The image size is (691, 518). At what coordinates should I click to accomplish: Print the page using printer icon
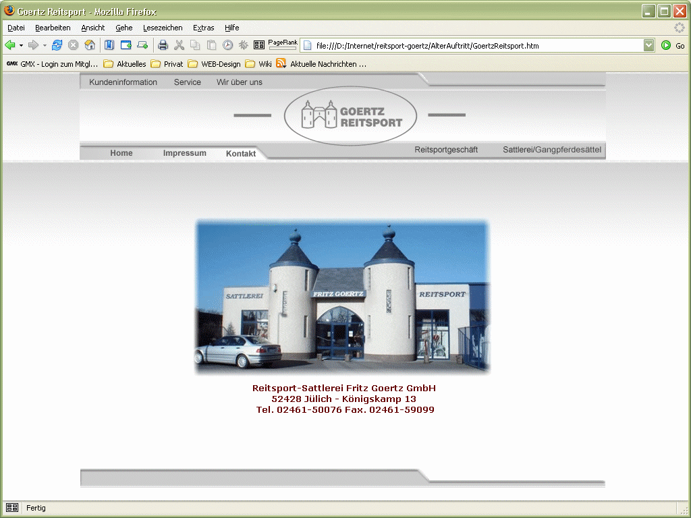[x=163, y=45]
